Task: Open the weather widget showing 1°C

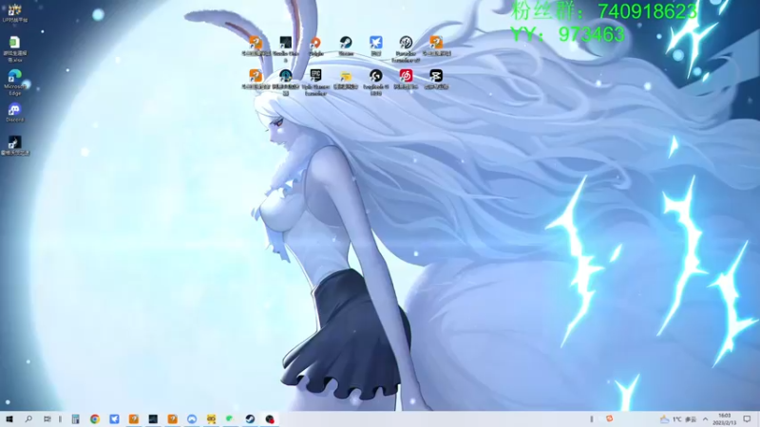Action: click(x=678, y=419)
